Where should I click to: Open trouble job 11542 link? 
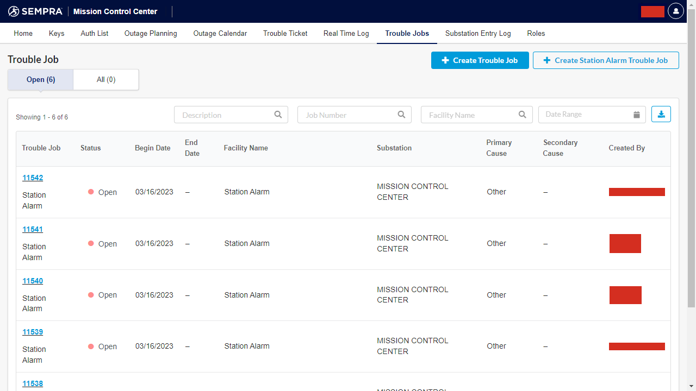(x=33, y=178)
